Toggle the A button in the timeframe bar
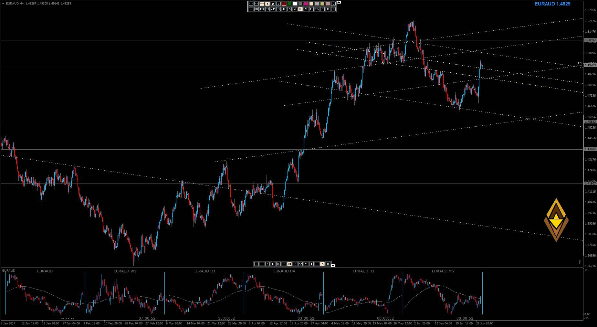 coord(322,264)
